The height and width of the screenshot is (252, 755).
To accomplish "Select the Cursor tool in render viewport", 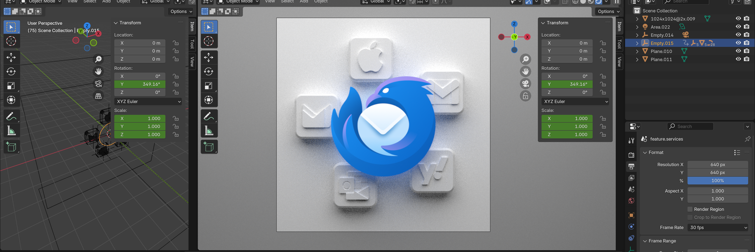I will tap(209, 41).
